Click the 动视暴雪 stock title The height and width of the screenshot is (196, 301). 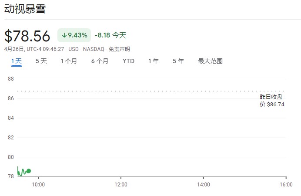coord(25,9)
